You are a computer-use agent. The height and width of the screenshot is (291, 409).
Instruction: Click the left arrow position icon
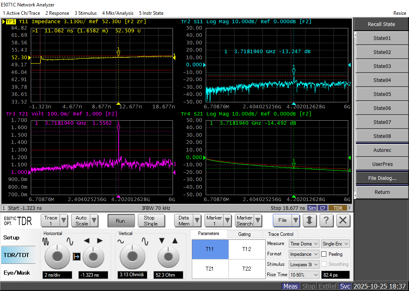point(87,241)
